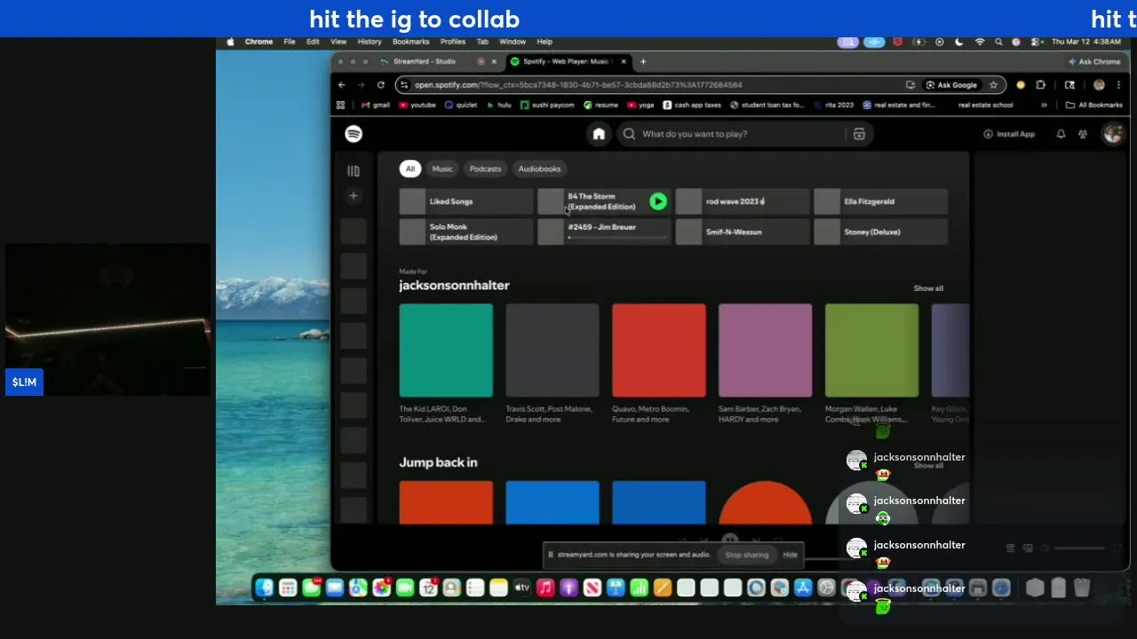
Task: Open Chrome profile avatar
Action: (1100, 85)
